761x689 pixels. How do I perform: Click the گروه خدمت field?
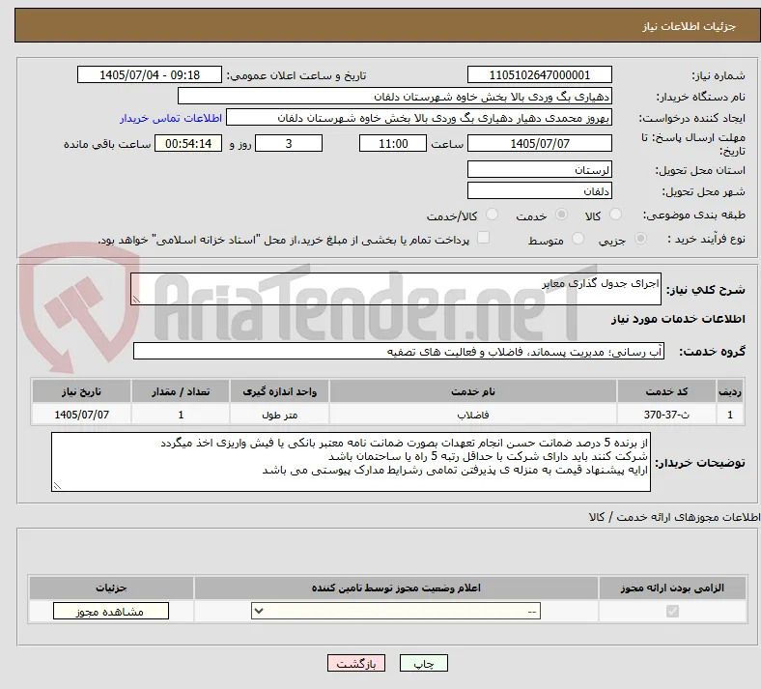coord(399,351)
